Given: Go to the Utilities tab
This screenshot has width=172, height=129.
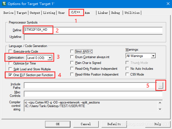Looking at the screenshot, I should tap(132, 13).
